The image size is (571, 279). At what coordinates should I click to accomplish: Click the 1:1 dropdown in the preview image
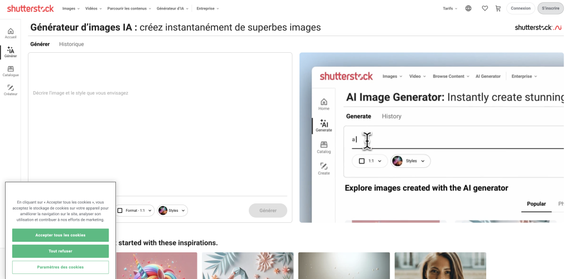click(x=370, y=161)
